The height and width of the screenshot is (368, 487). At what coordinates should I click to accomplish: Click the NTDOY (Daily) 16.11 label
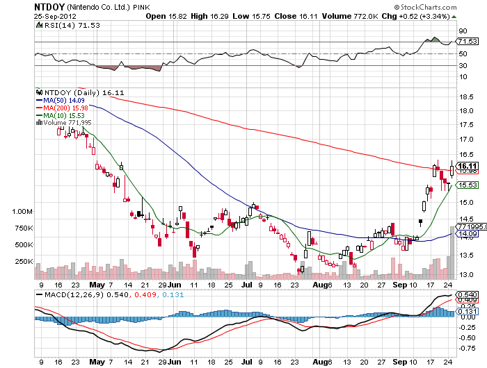click(84, 92)
